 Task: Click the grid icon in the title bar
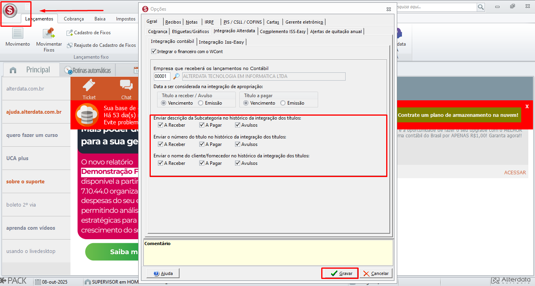28,7
